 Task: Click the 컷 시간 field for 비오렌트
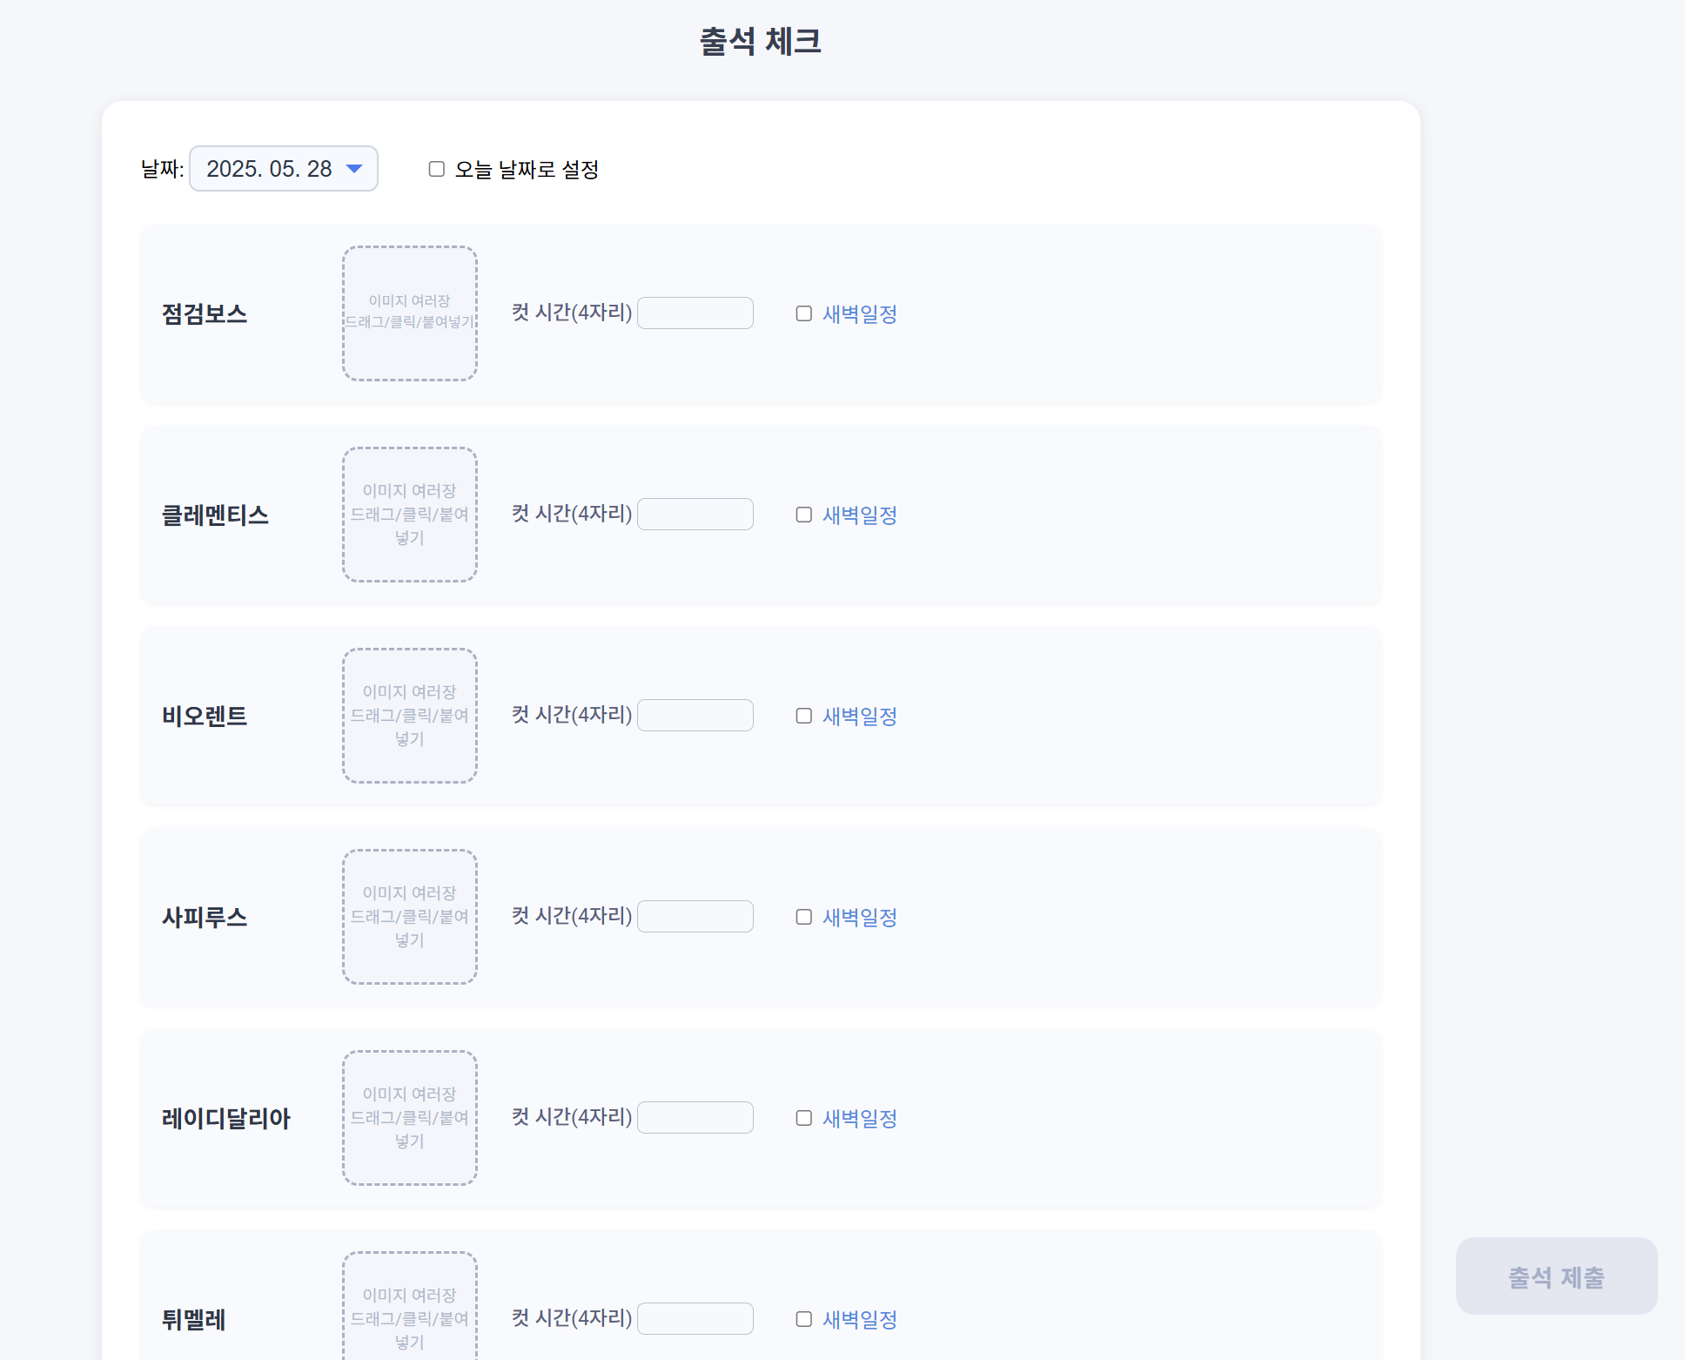695,716
